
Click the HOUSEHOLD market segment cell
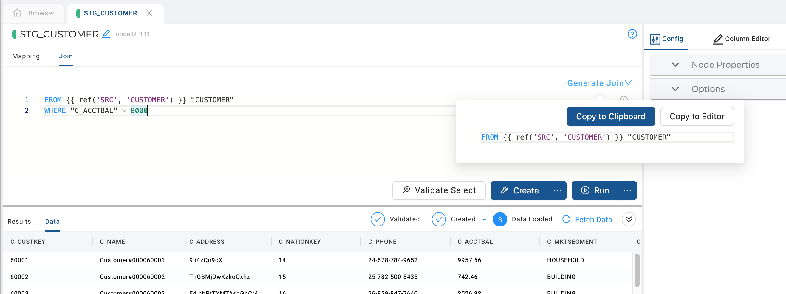(x=565, y=260)
